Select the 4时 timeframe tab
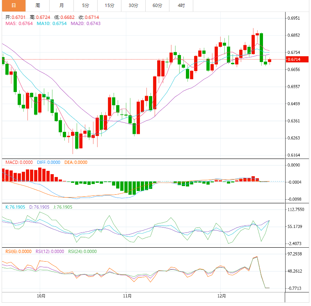 point(181,5)
